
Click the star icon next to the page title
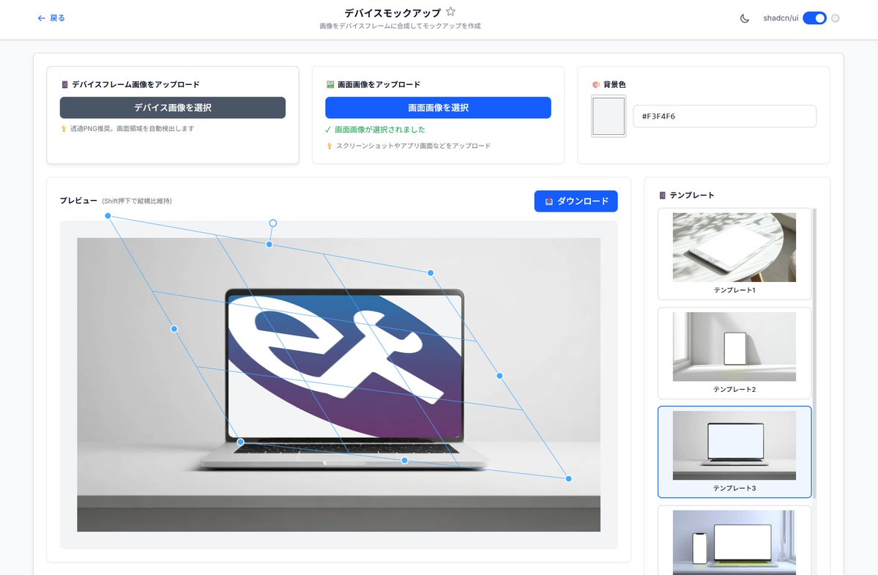(450, 12)
